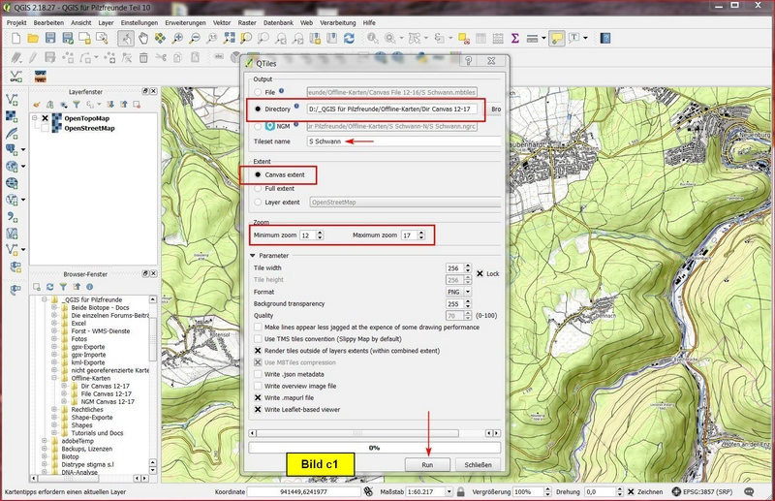Click the Add Vector Layer icon in left toolbar

[x=12, y=100]
